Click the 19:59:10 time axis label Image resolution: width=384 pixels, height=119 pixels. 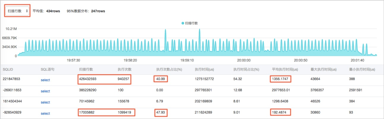tap(188, 60)
